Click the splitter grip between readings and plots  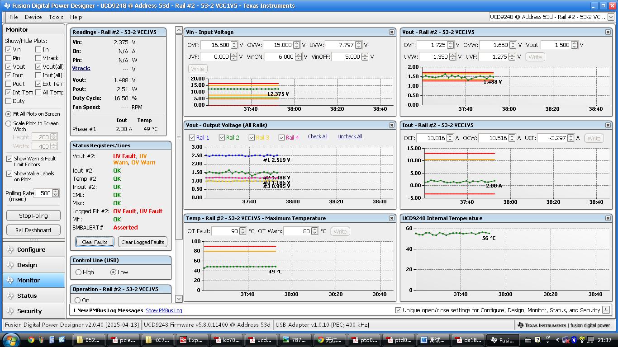pos(179,137)
